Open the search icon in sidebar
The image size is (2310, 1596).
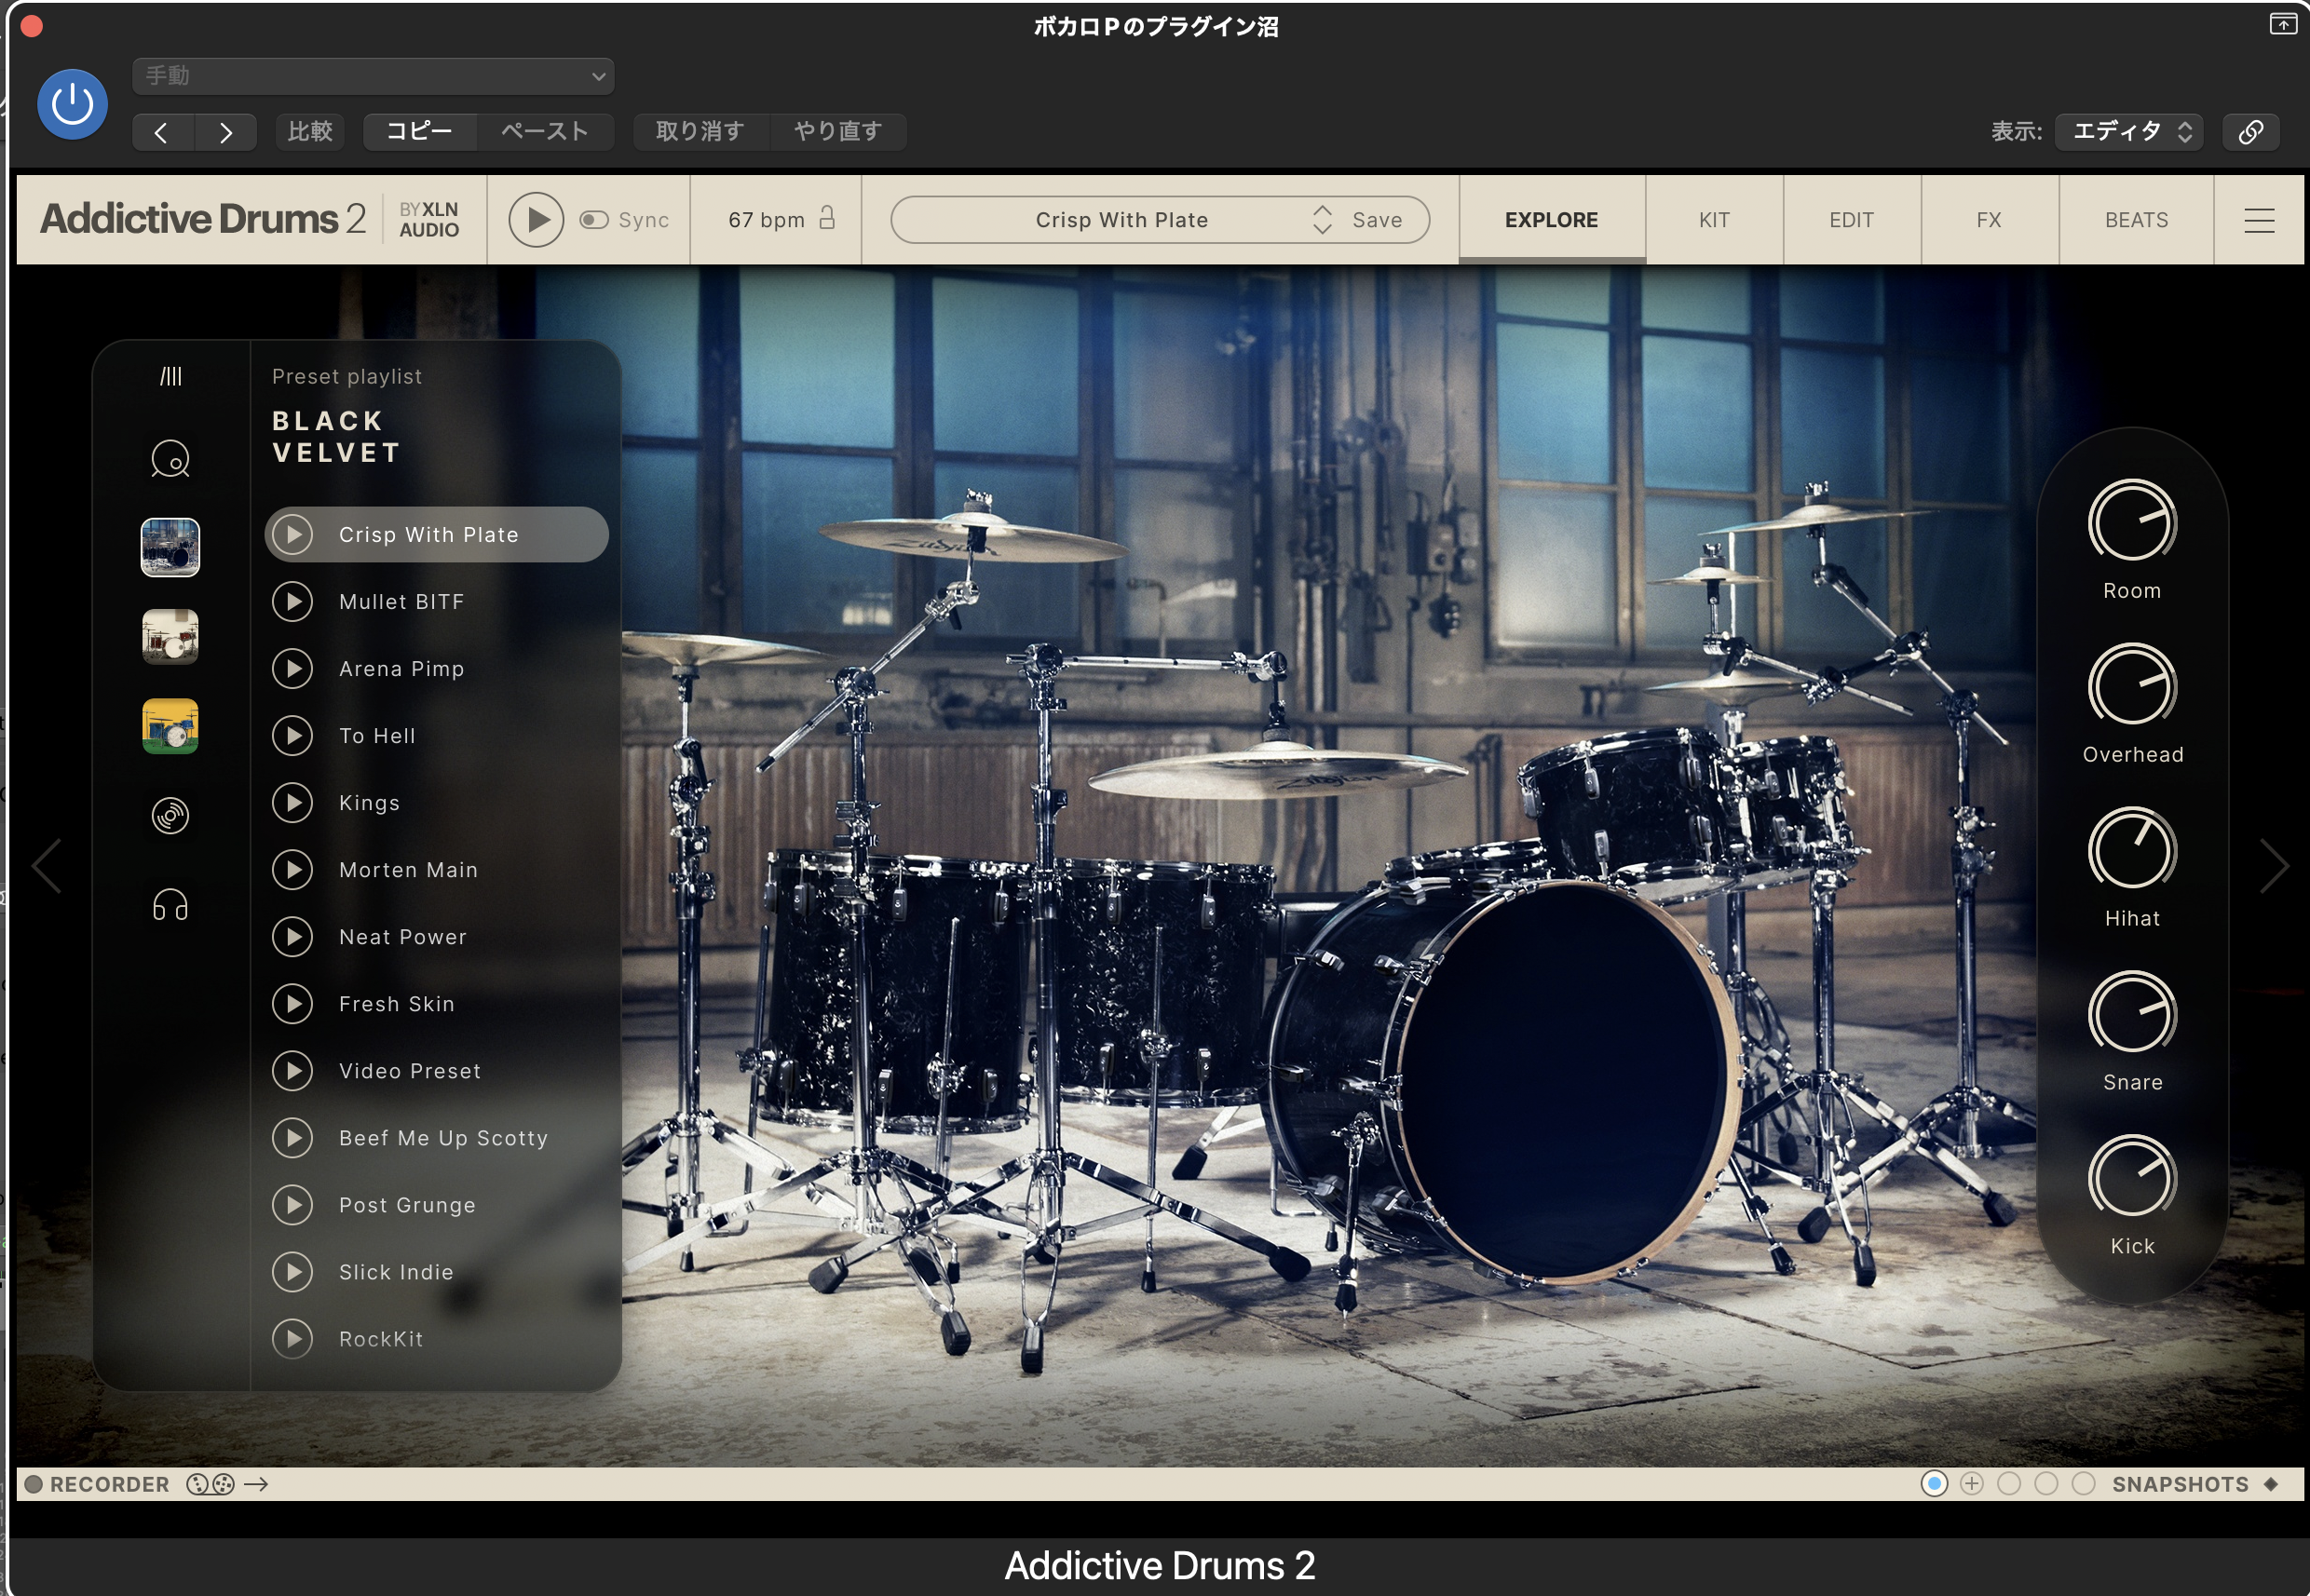tap(170, 459)
